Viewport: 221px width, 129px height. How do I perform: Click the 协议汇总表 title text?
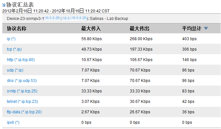pos(20,5)
